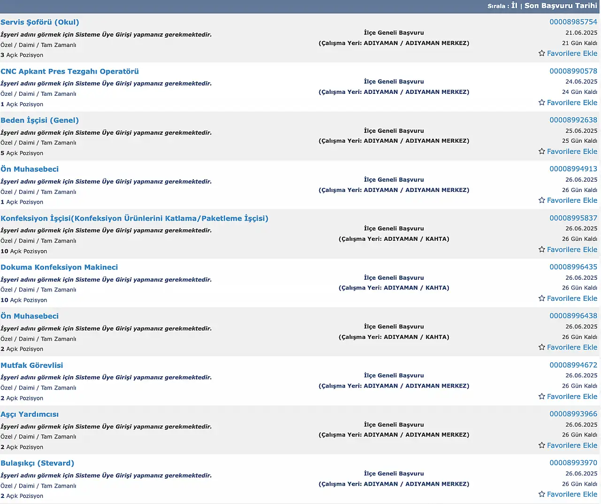Click the 'Sırala :' label

pos(498,6)
